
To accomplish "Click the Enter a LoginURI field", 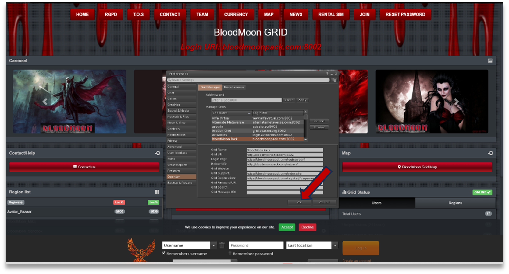I will click(246, 100).
